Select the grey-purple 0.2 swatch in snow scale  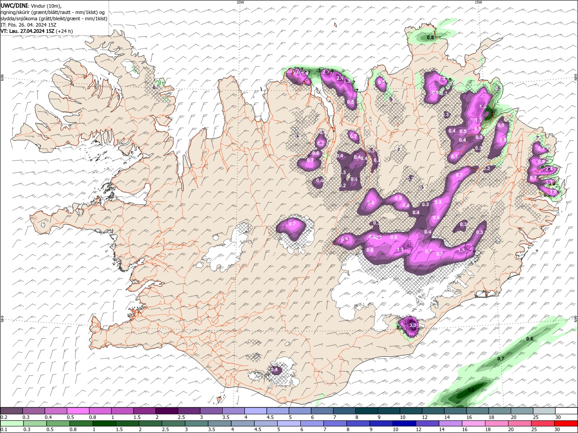pos(11,411)
